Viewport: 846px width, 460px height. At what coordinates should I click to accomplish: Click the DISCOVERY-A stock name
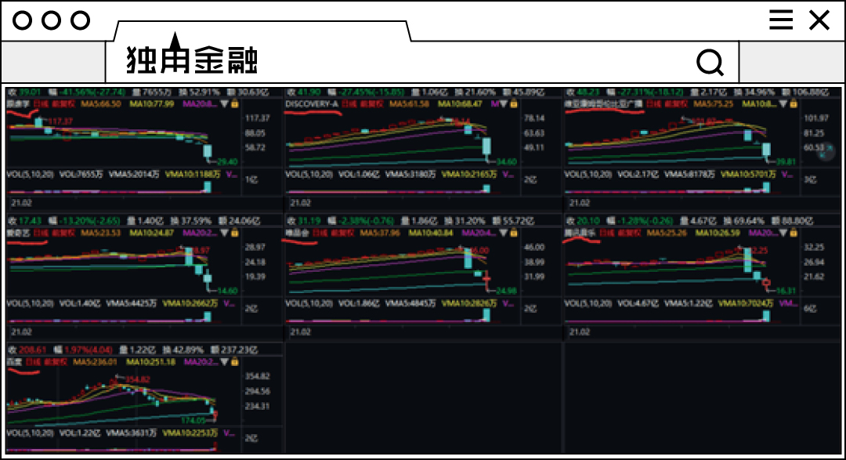[312, 103]
